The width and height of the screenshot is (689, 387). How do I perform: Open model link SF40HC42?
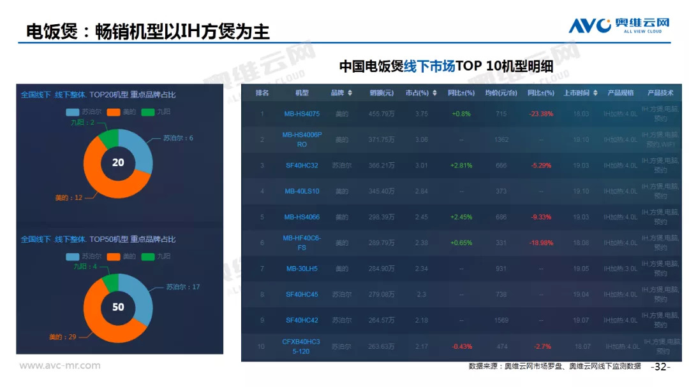(302, 320)
